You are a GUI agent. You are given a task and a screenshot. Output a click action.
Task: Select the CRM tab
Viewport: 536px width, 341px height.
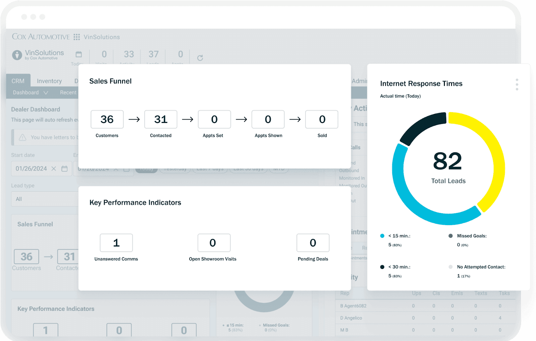coord(18,81)
